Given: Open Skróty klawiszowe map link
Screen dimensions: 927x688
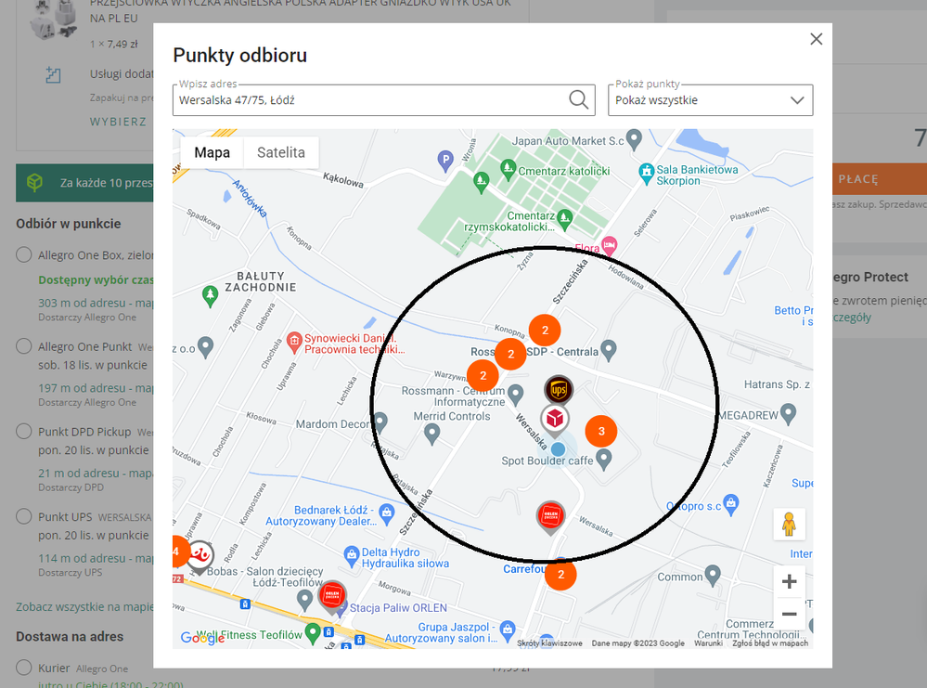Looking at the screenshot, I should click(x=549, y=643).
